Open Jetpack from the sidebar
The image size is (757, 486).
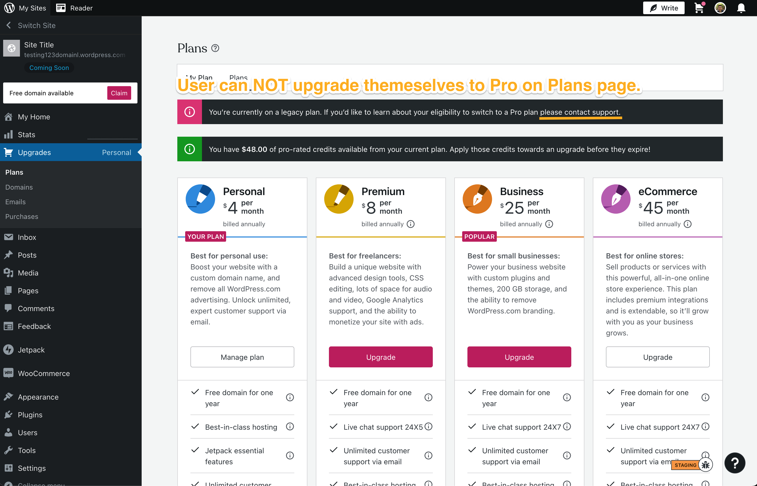tap(31, 350)
